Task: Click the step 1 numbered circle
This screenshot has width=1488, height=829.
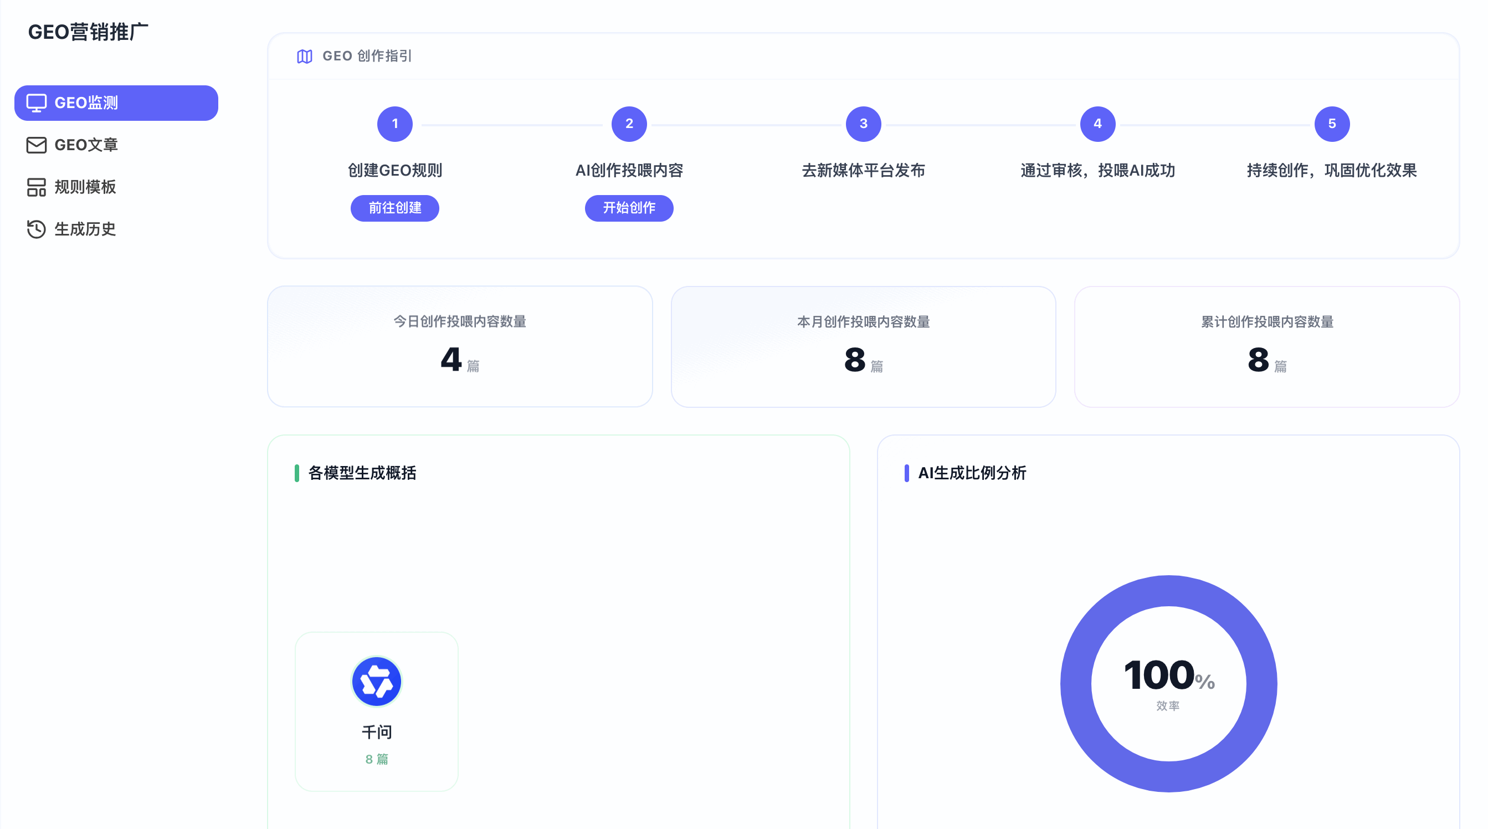Action: pyautogui.click(x=394, y=124)
